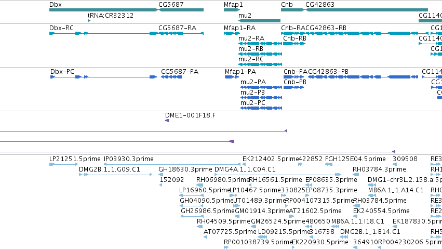Select the CG42863 gene span bar

367,10
